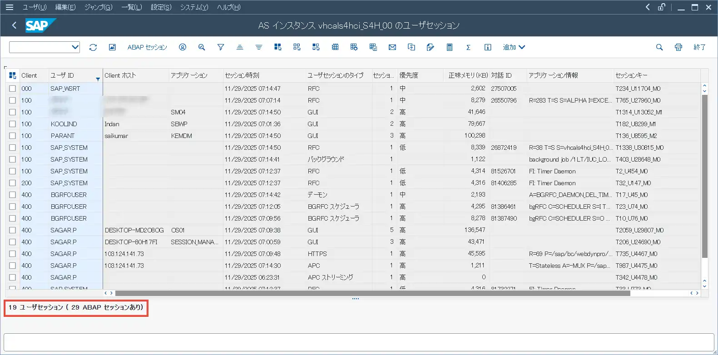Screen dimensions: 718x355
Task: Open the command field dropdown
Action: 75,47
